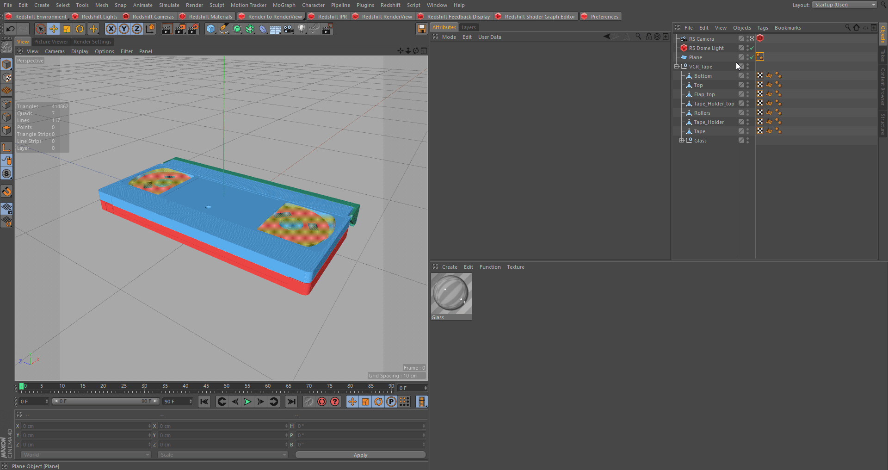Screen dimensions: 888x470
Task: Open the MoGraph menu
Action: [284, 5]
